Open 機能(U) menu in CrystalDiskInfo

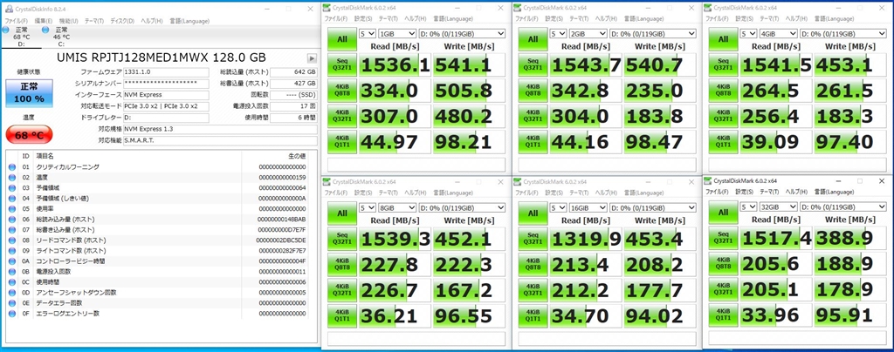click(68, 21)
